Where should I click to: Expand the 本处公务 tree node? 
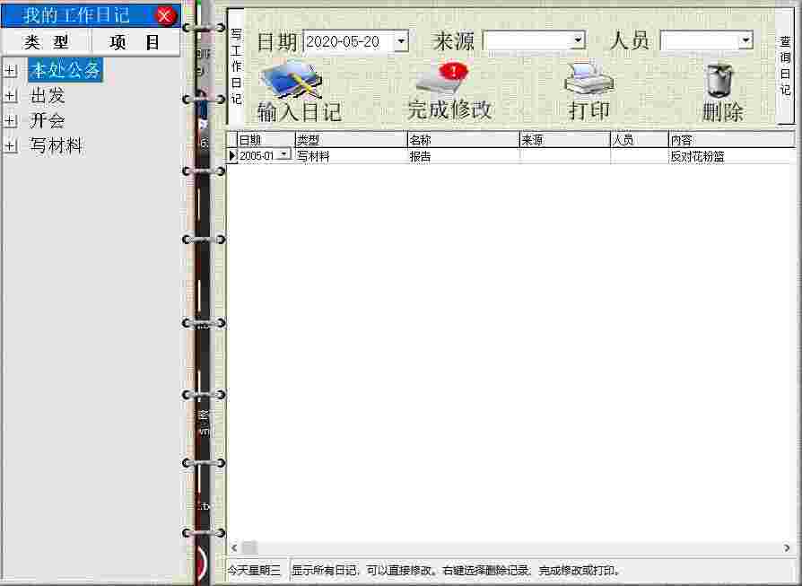click(x=10, y=70)
